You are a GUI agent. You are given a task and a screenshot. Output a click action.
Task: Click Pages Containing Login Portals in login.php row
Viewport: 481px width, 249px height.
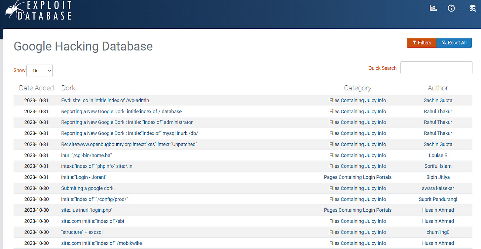[x=358, y=210]
